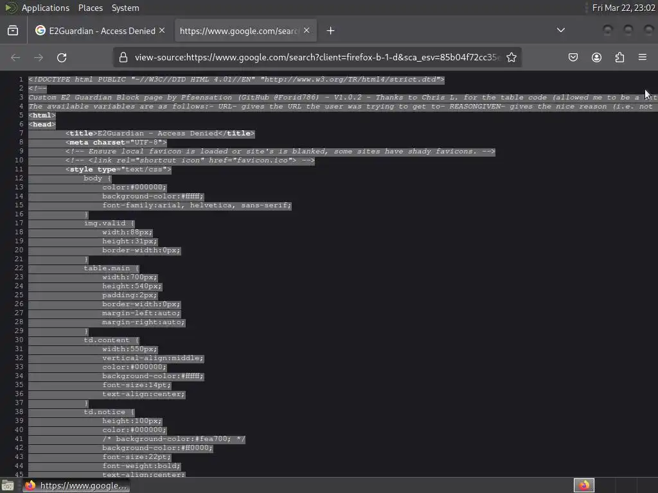Screen dimensions: 658x493
Task: Open the Places menu
Action: (90, 8)
